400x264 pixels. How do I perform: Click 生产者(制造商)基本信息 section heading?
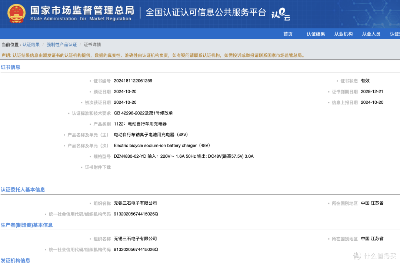coord(27,225)
